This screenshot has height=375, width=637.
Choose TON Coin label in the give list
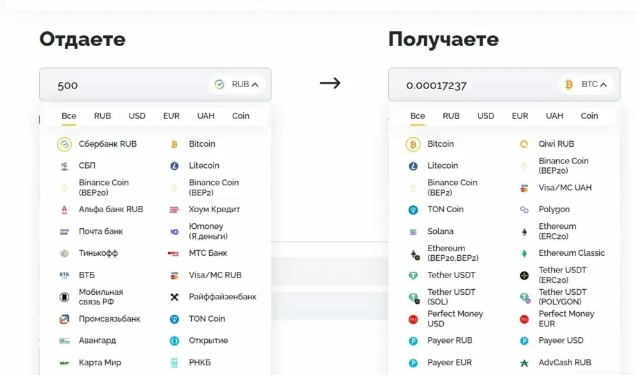[x=207, y=319]
